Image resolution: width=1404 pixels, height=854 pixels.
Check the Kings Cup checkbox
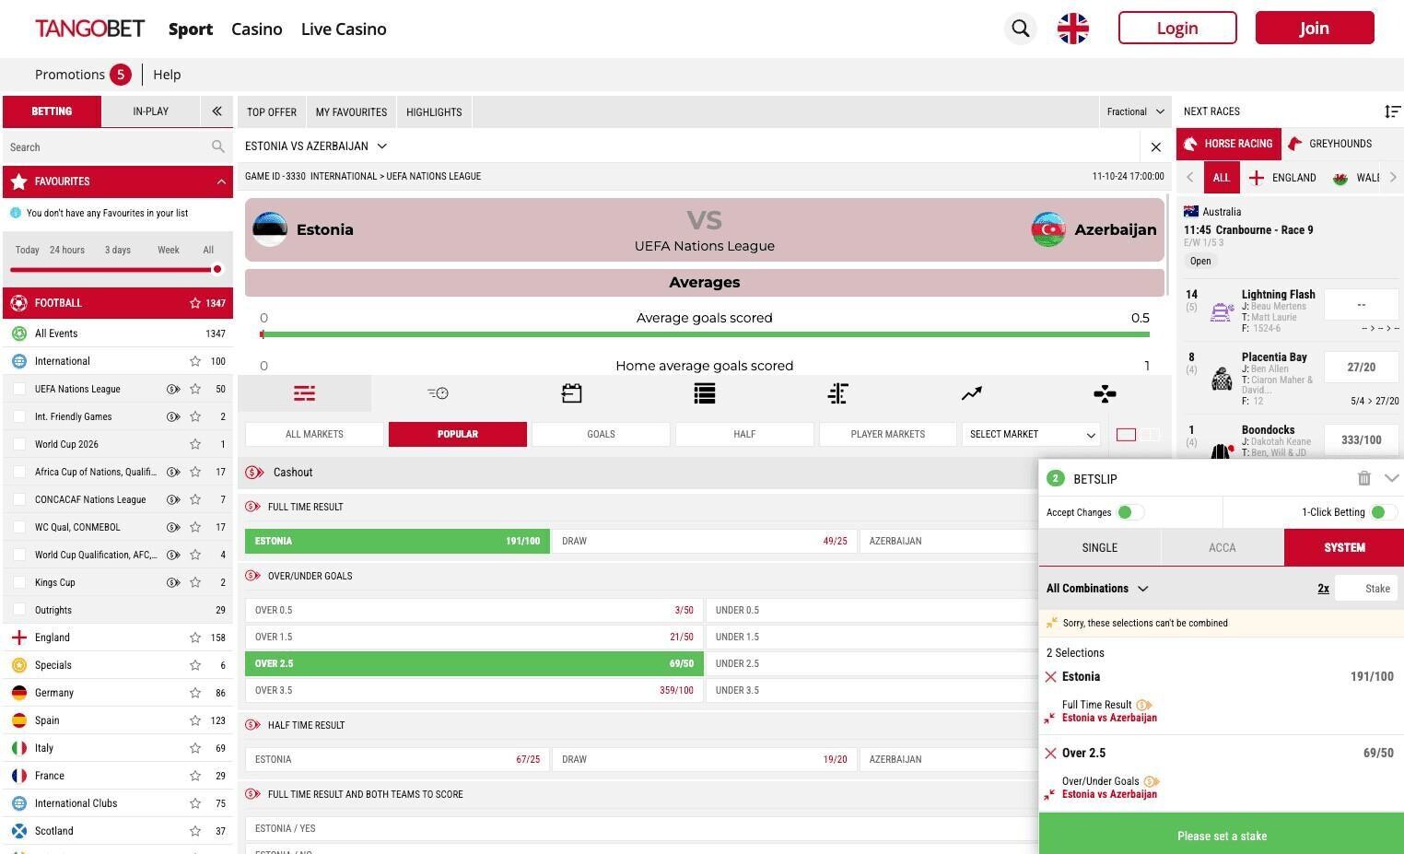[x=19, y=582]
